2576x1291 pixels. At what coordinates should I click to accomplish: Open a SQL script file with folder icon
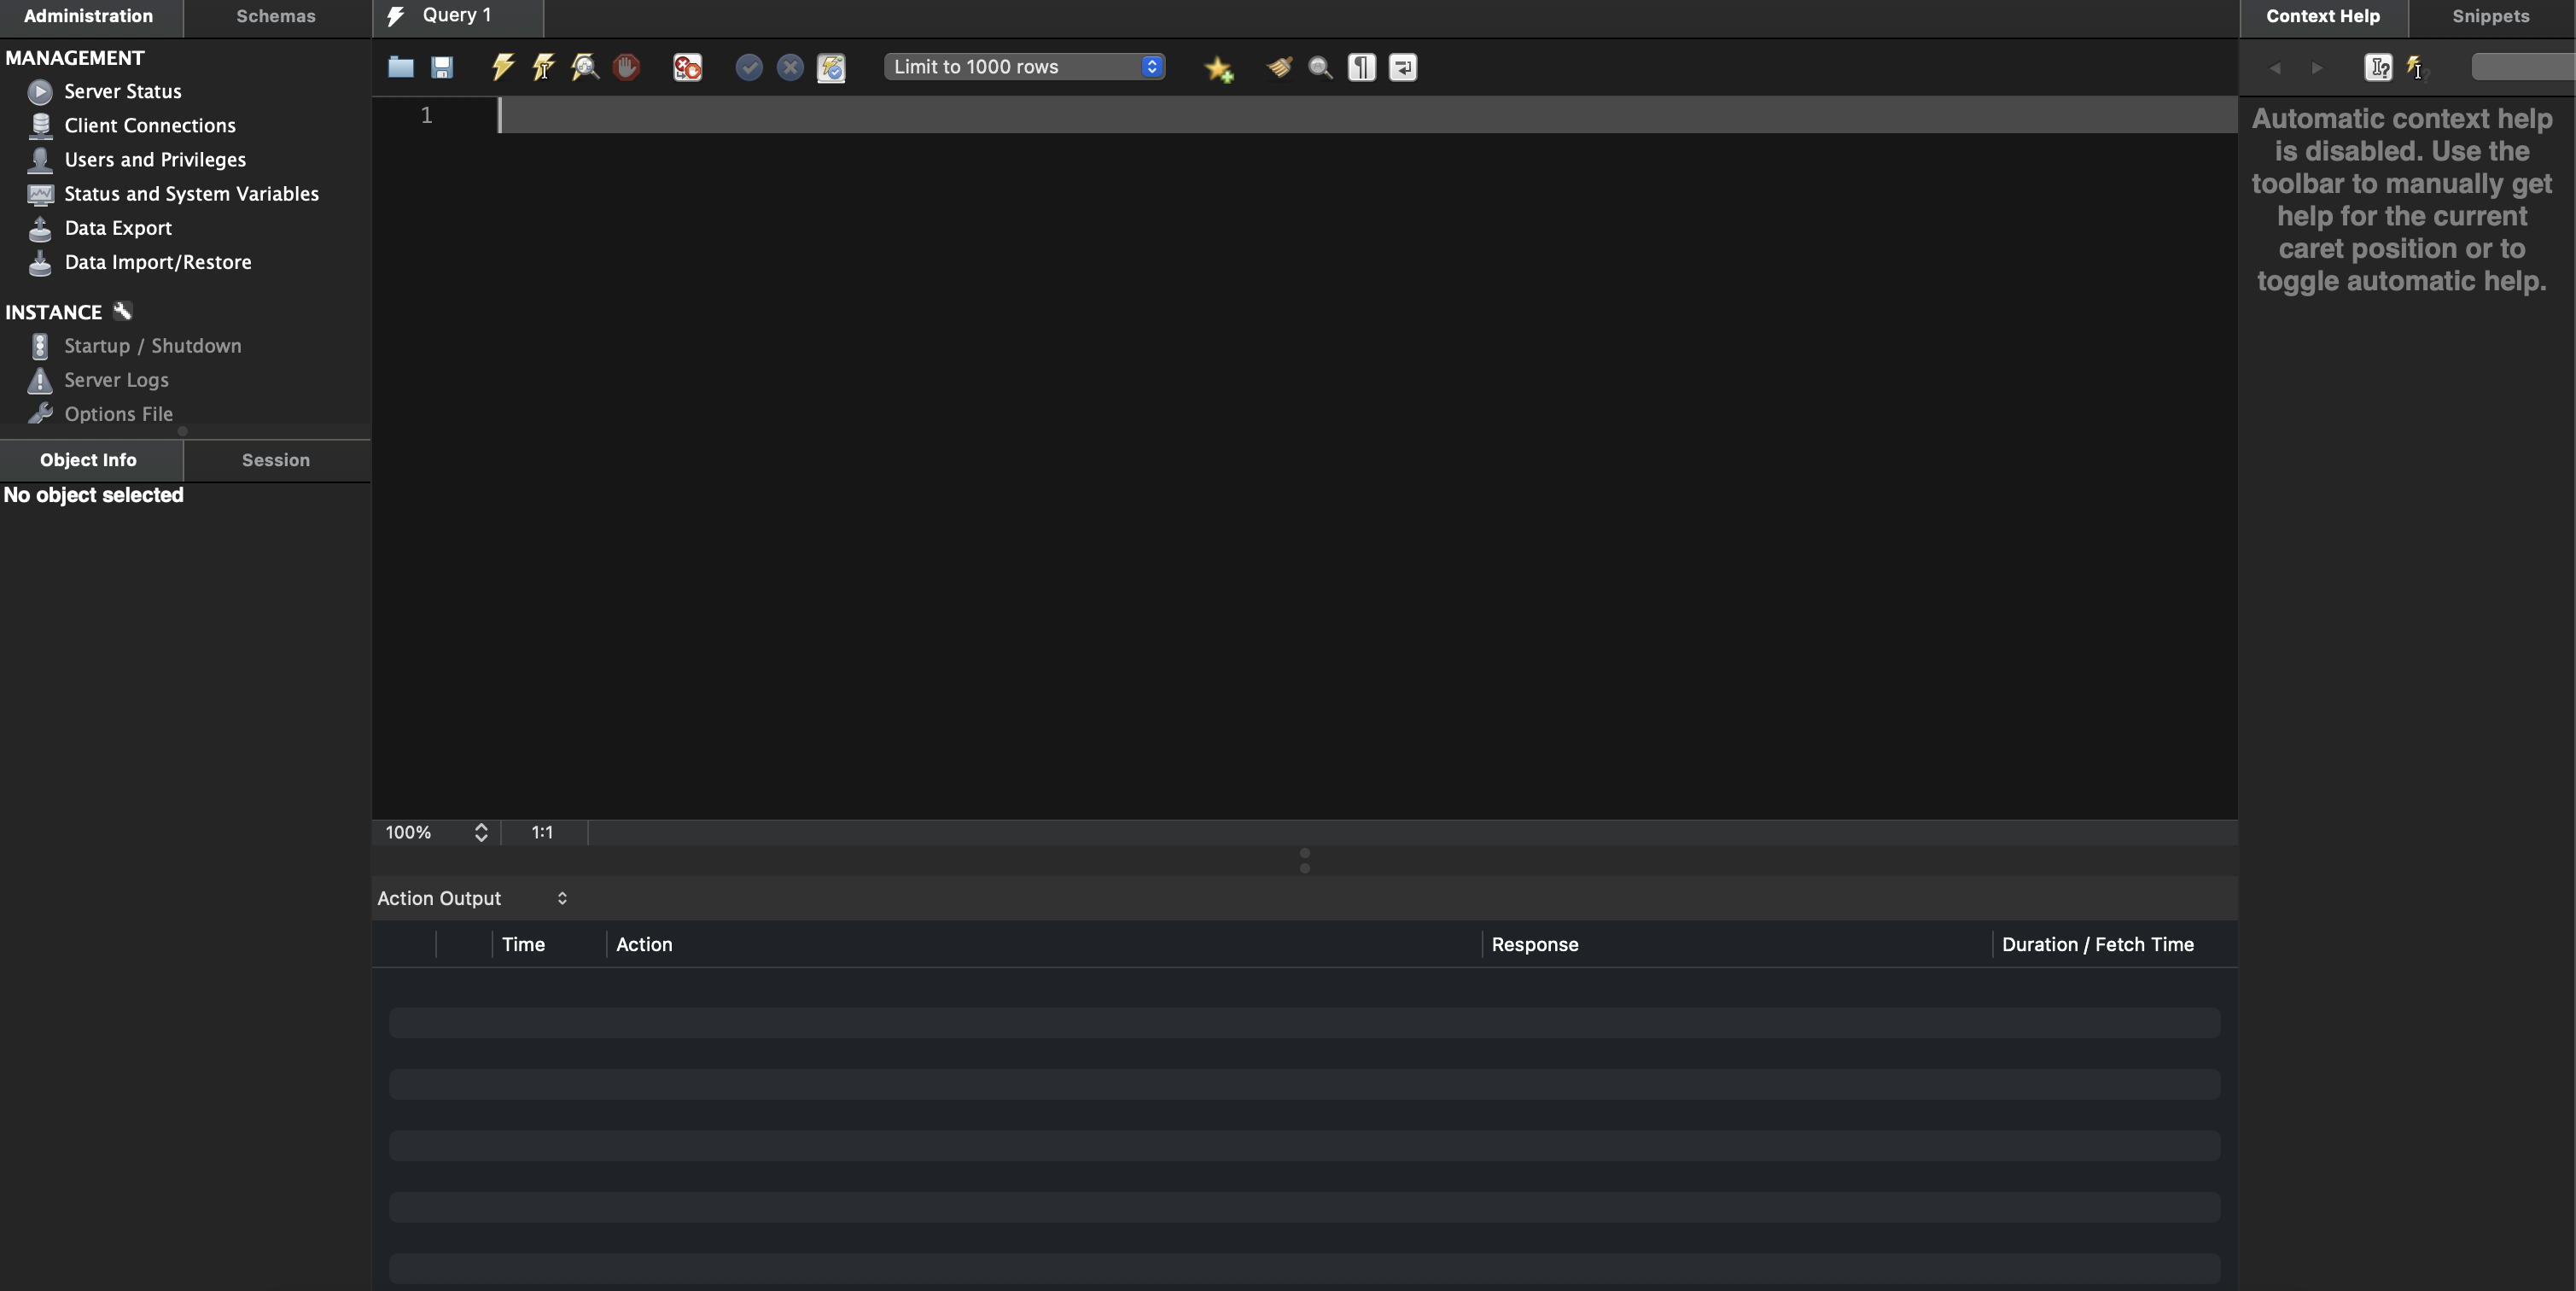[401, 67]
